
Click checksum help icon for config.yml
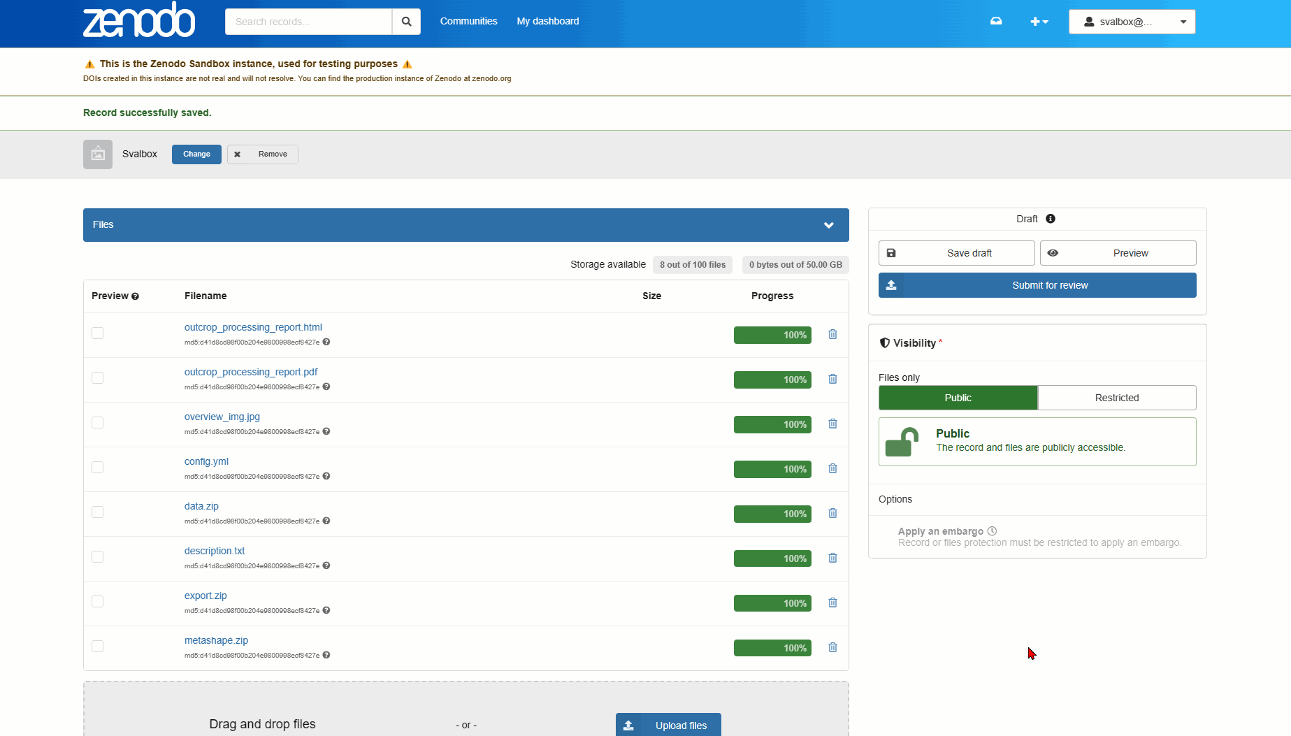326,476
